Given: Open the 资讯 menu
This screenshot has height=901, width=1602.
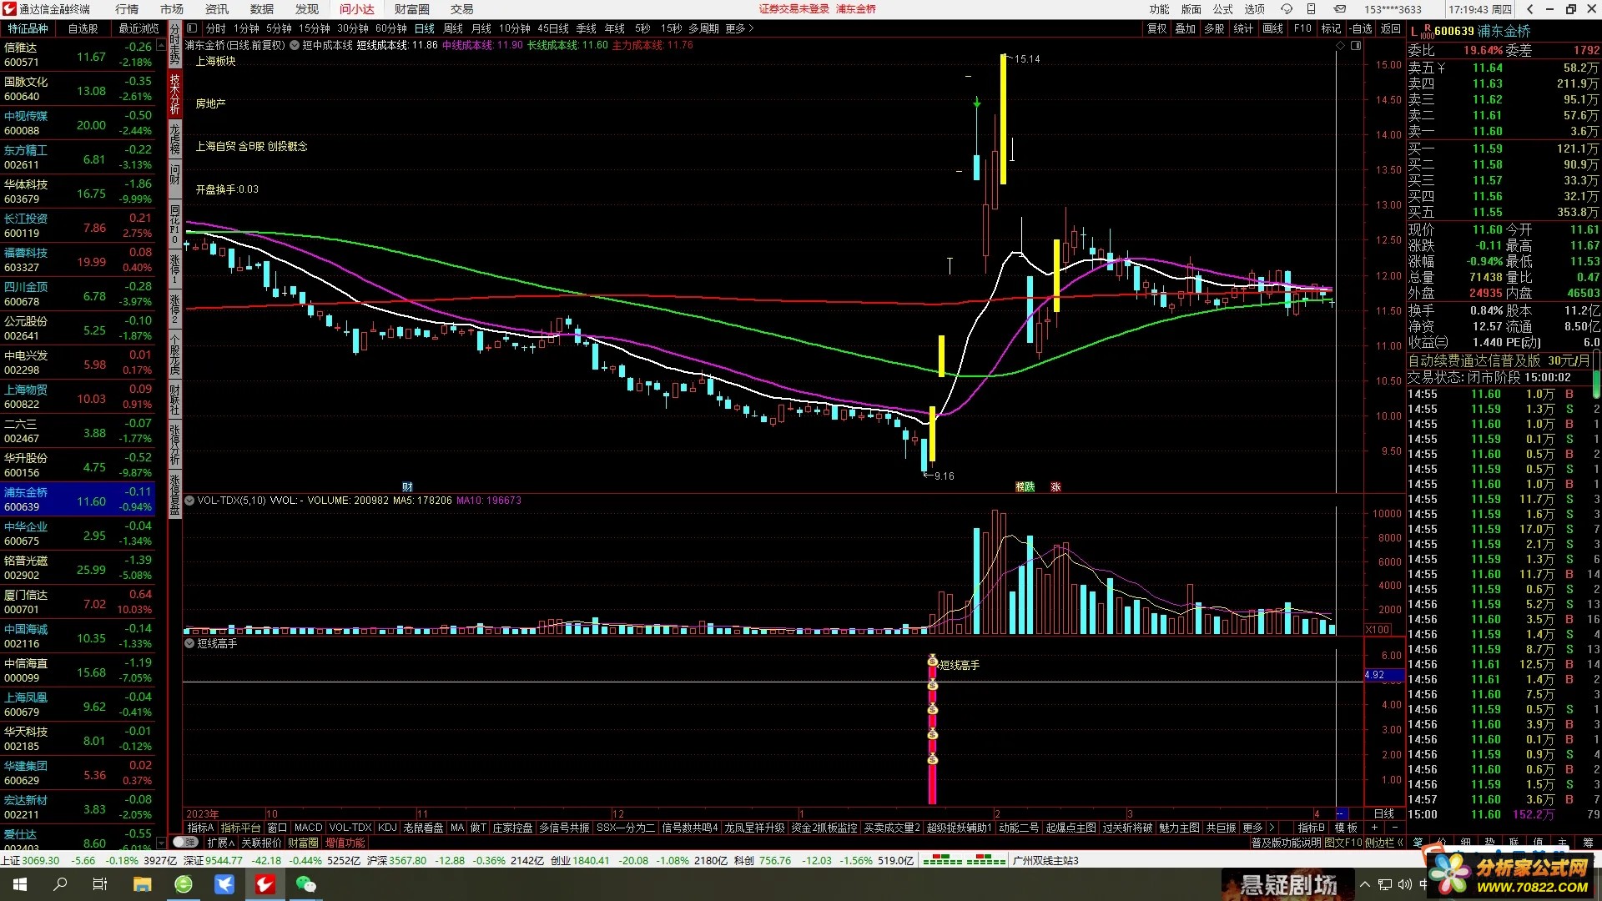Looking at the screenshot, I should pyautogui.click(x=217, y=9).
